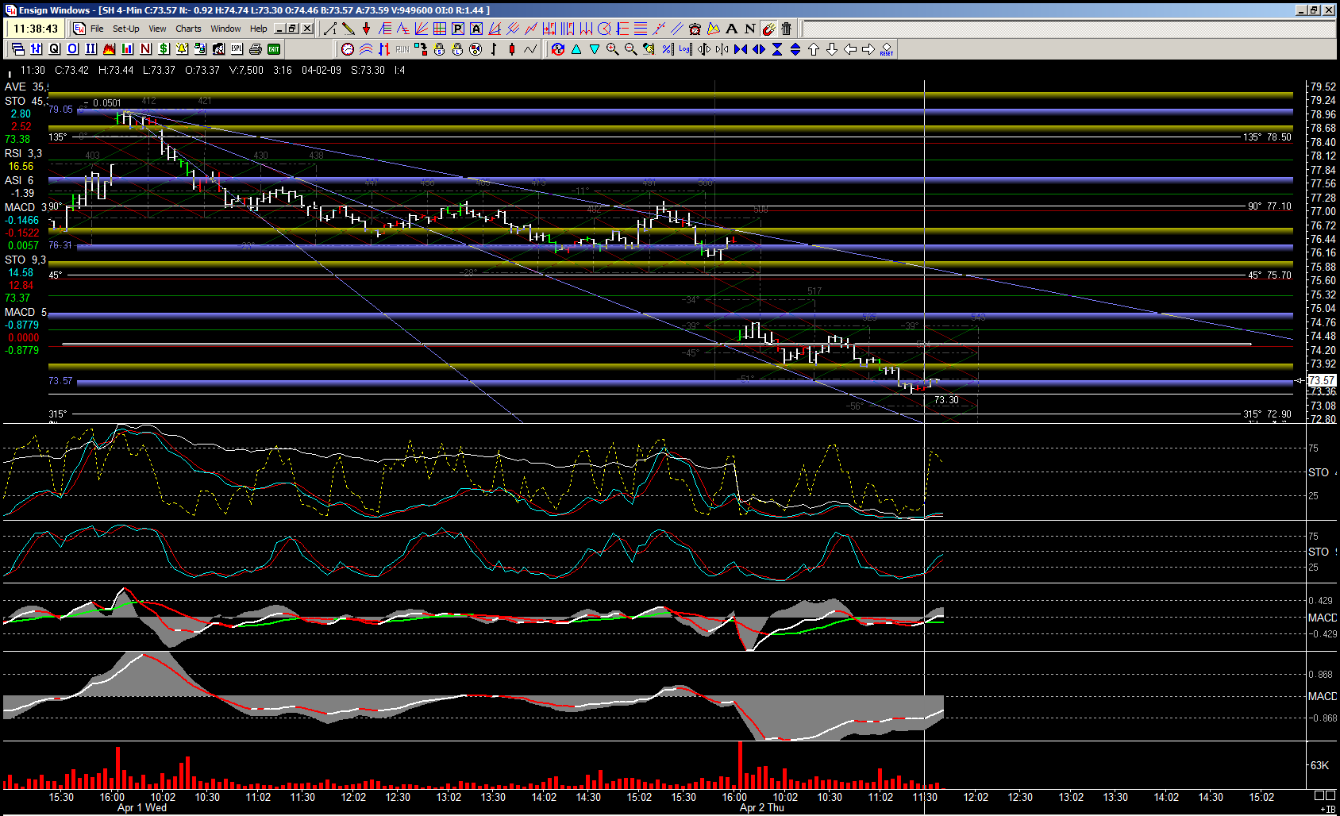This screenshot has width=1340, height=816.
Task: Click the cyan down triangle button
Action: point(595,49)
